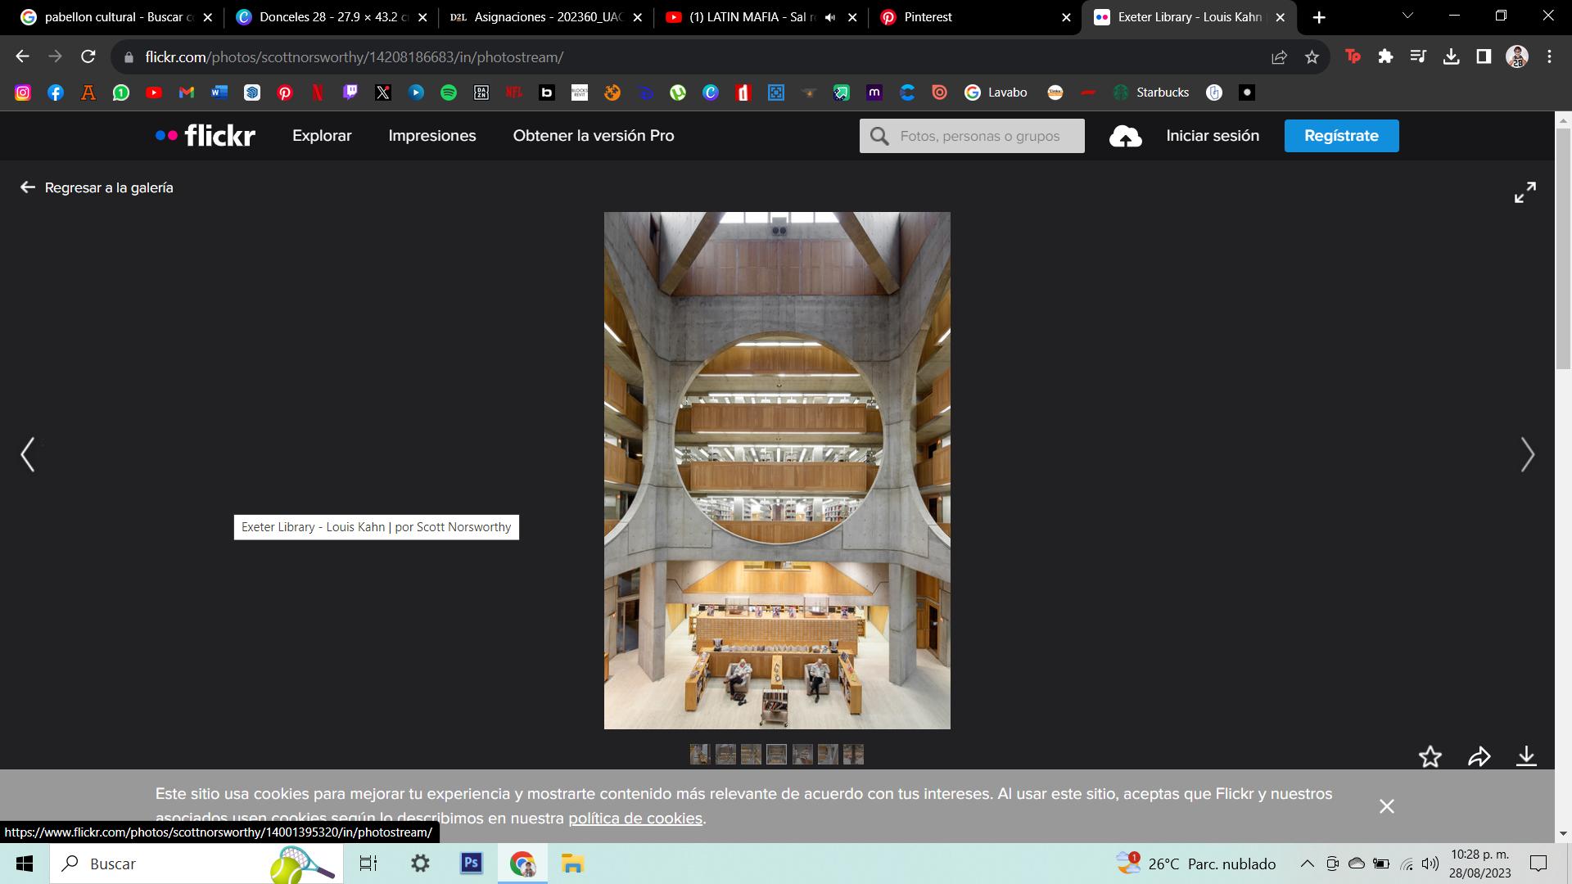Bookmark this page with the address bar star

(1312, 57)
